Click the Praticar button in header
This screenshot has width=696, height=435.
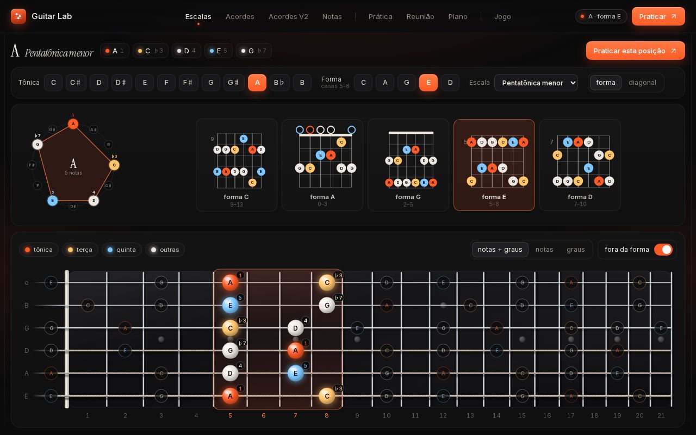point(658,16)
